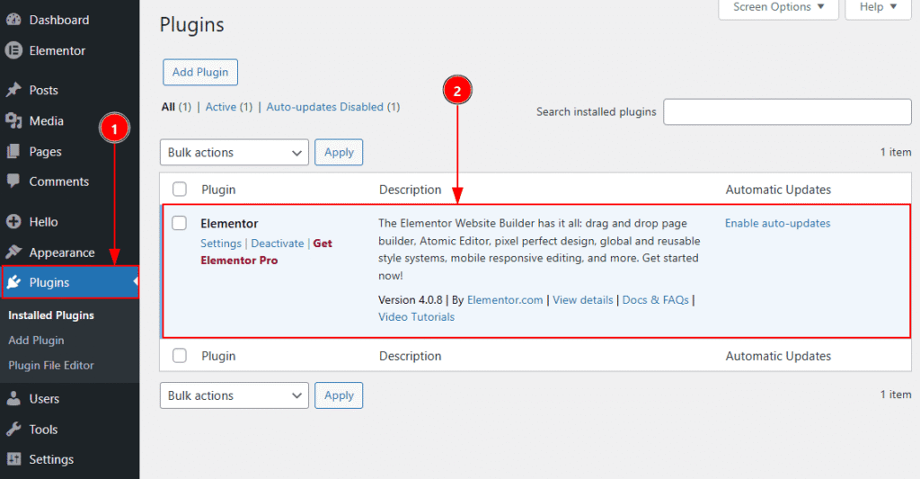Image resolution: width=920 pixels, height=479 pixels.
Task: Expand the Help panel
Action: (x=879, y=7)
